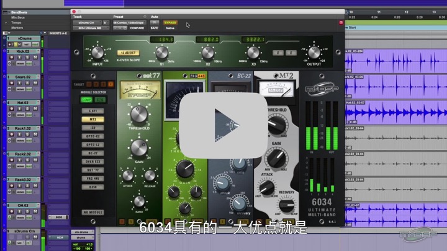This screenshot has height=251, width=447.
Task: Click the OUTPUT gain knob
Action: pos(314,53)
